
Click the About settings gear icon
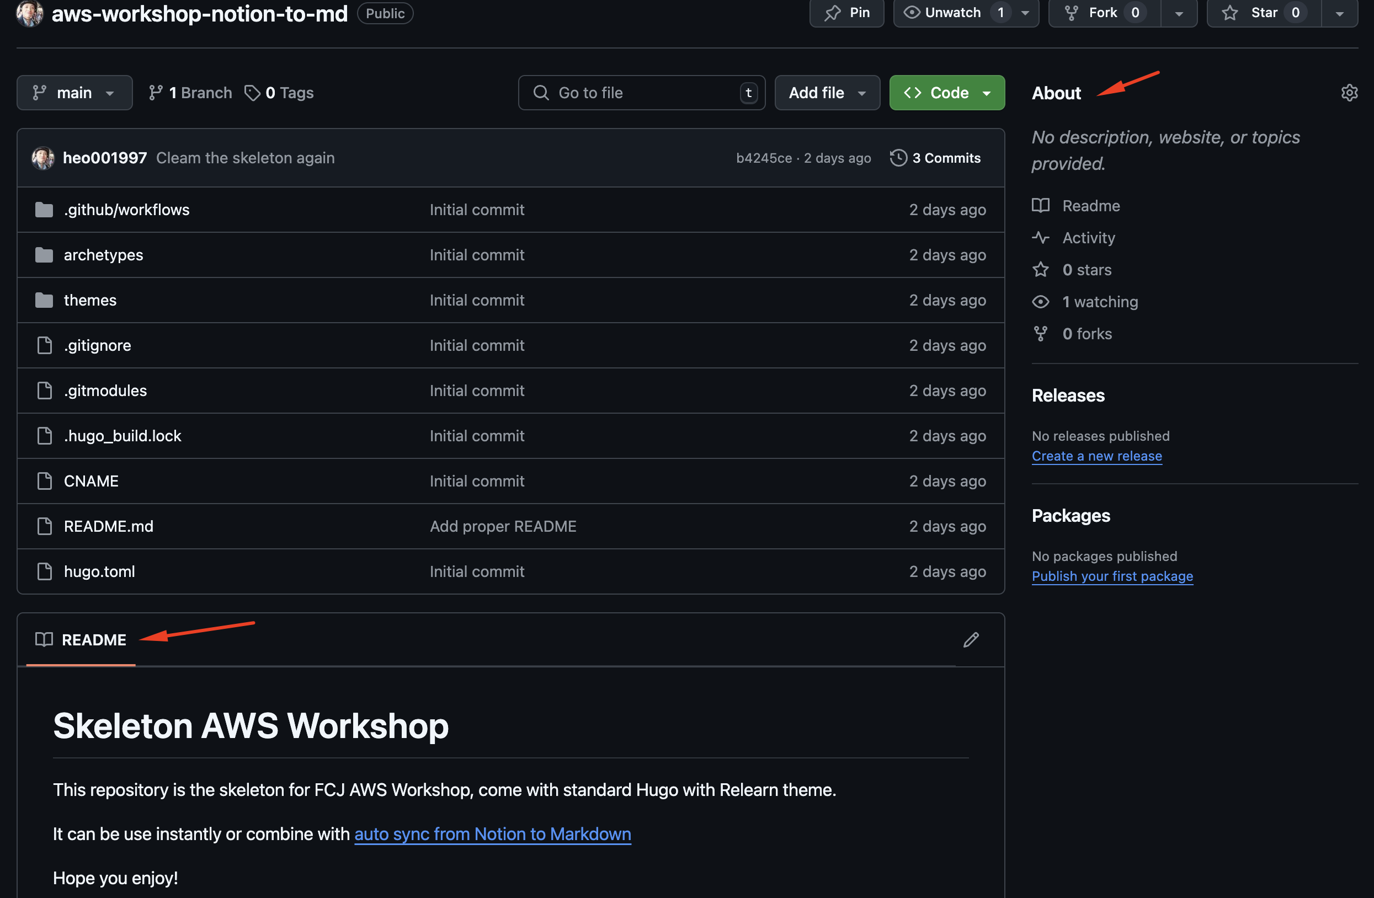(x=1349, y=93)
